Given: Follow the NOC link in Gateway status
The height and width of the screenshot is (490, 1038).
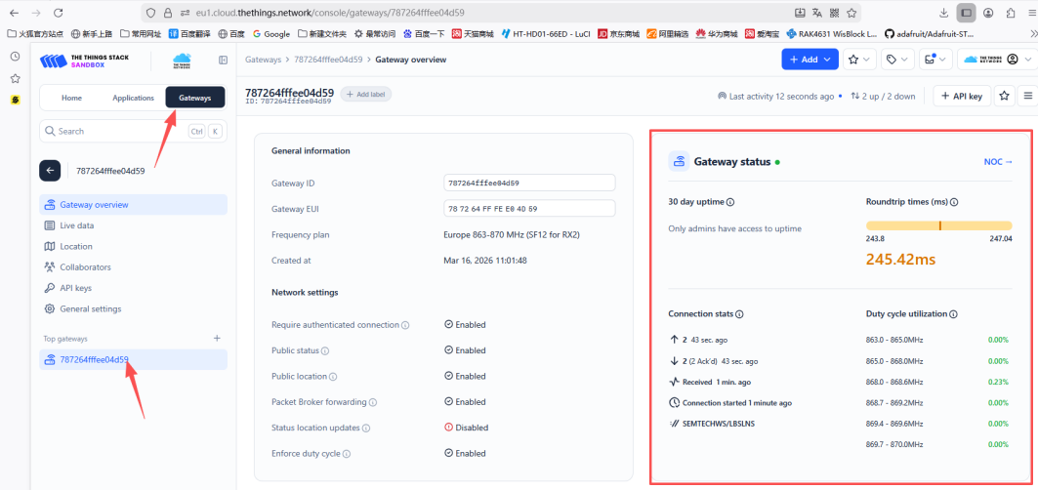Looking at the screenshot, I should [998, 161].
